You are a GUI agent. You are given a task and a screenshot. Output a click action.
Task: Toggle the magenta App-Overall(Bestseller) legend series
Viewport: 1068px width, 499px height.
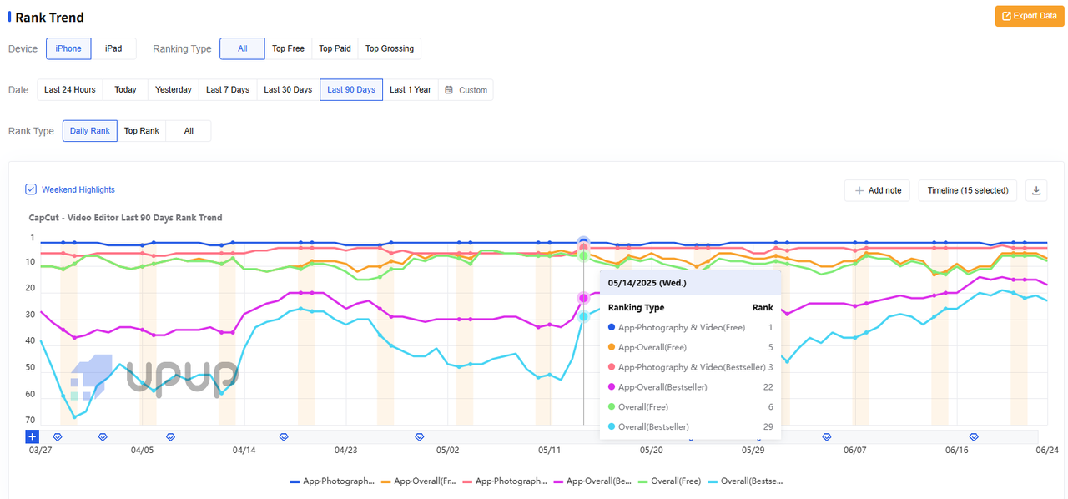(592, 481)
